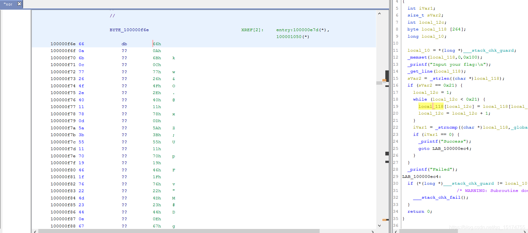Viewport: 528px width, 233px height.
Task: Click the decompiler horizontal scrollbar left arrow
Action: tap(396, 231)
